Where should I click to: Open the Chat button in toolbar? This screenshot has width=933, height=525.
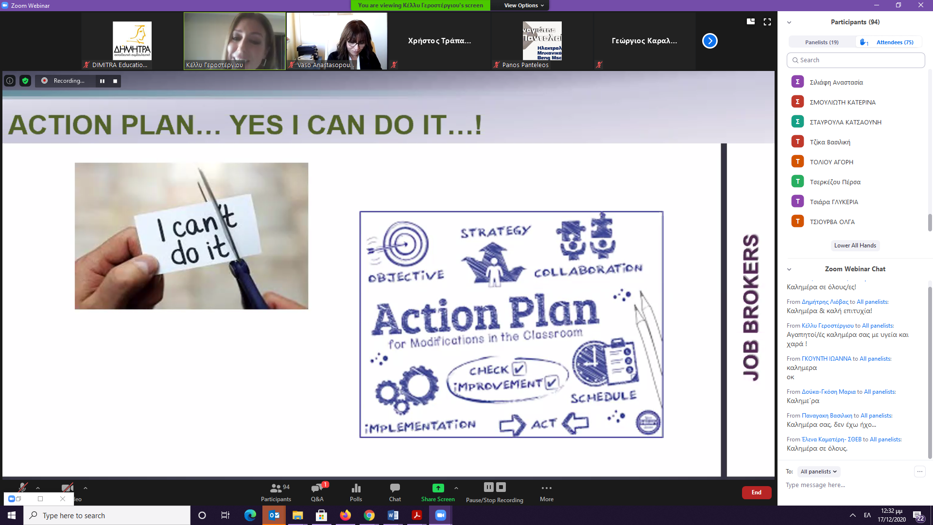[x=395, y=492]
